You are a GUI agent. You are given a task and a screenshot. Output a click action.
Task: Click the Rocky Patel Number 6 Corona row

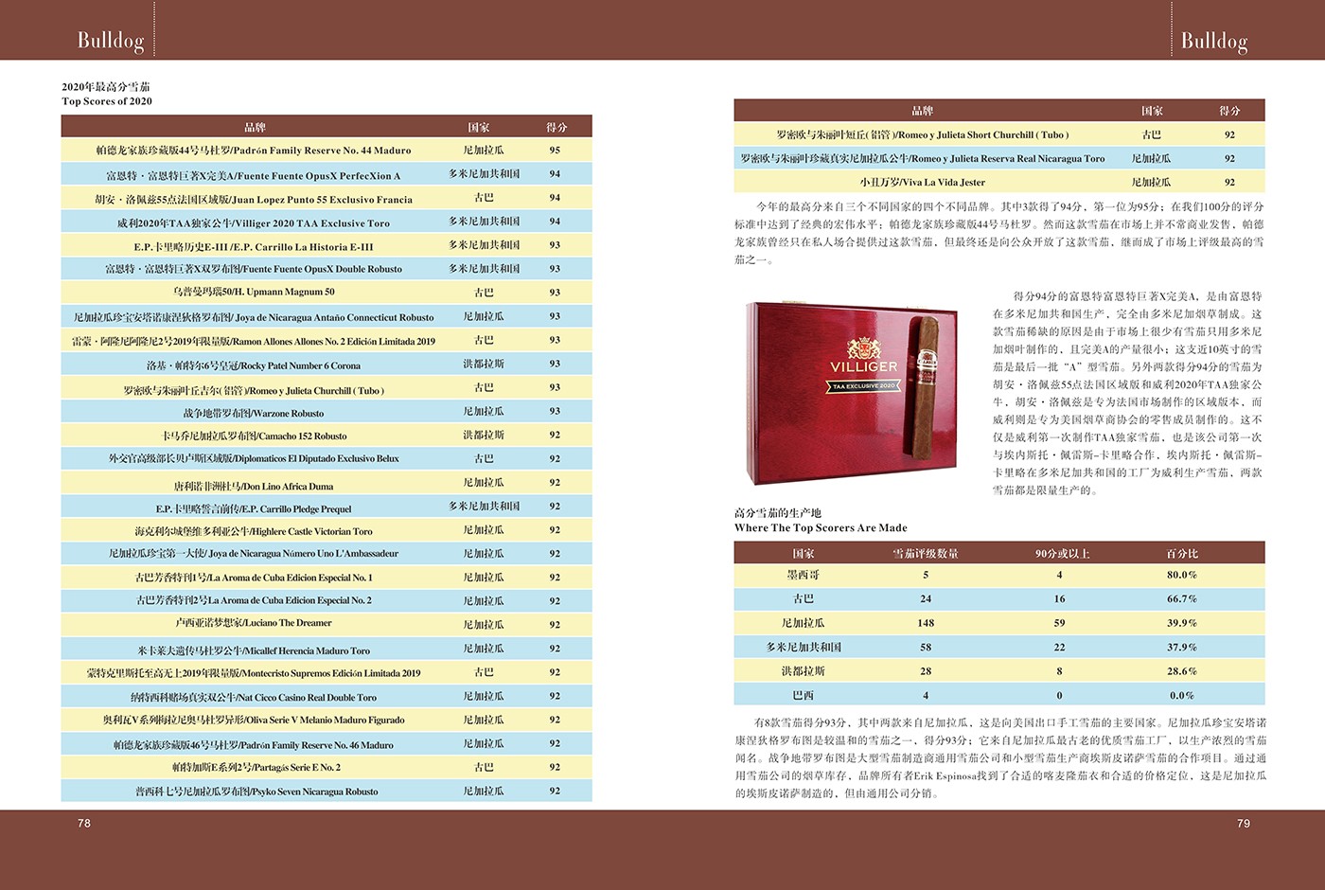click(x=327, y=365)
